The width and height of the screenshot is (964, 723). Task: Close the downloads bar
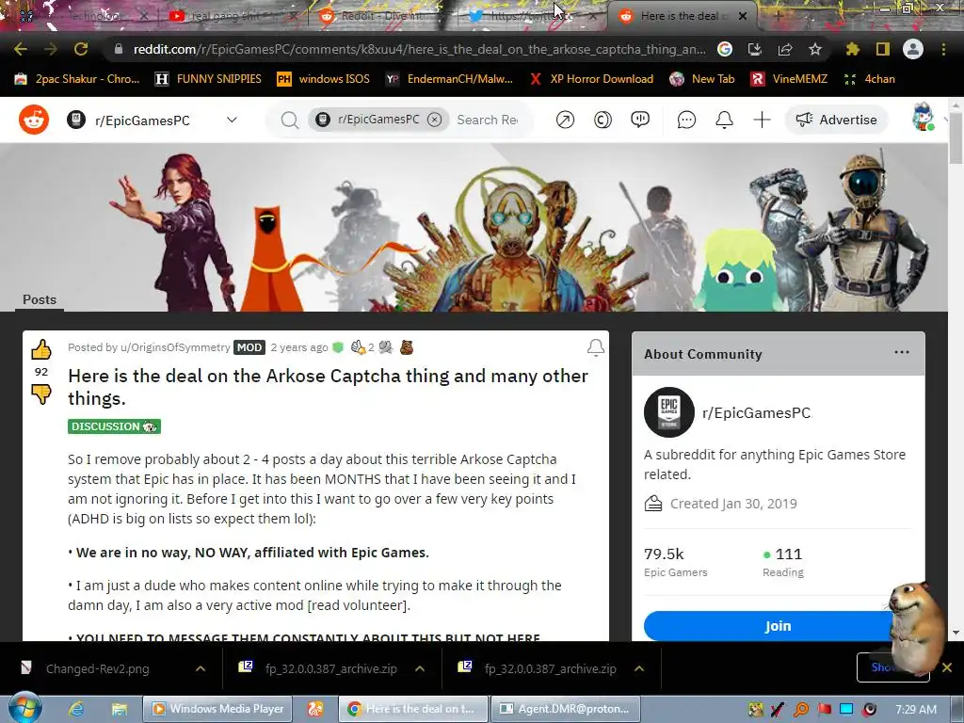coord(947,667)
